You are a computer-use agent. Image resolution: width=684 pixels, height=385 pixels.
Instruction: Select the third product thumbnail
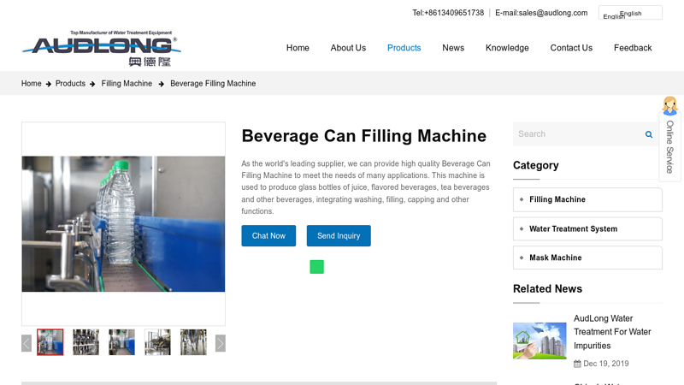tap(121, 342)
